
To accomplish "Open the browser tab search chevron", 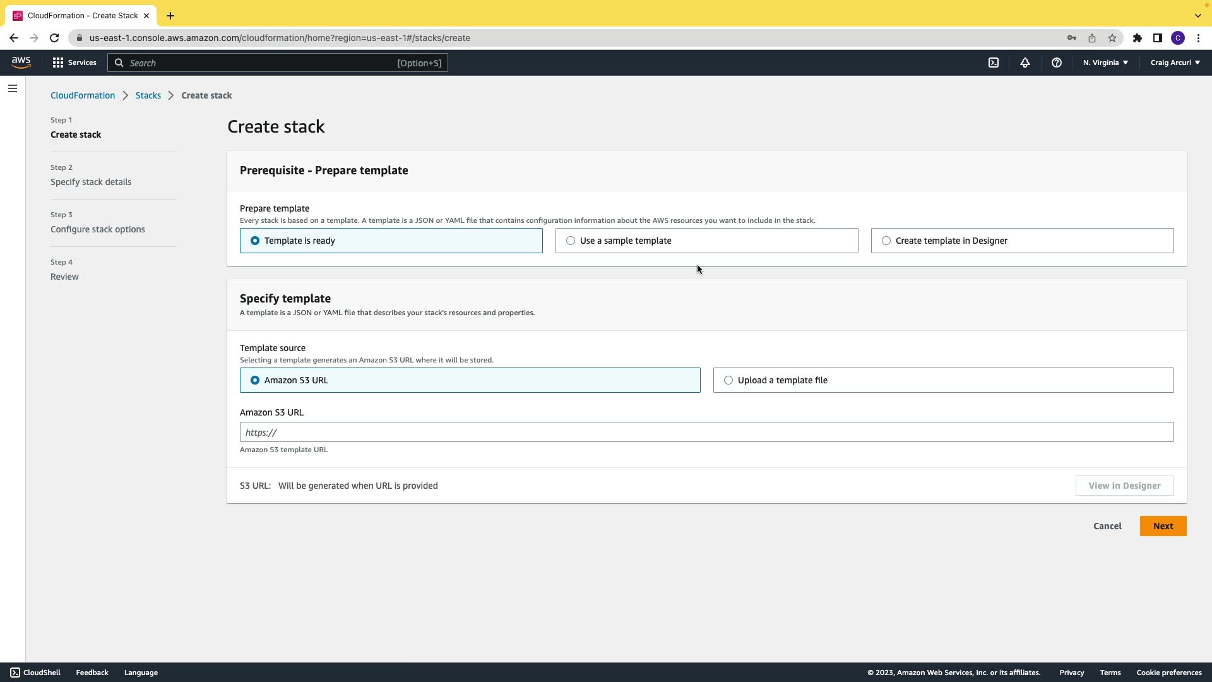I will [1197, 15].
